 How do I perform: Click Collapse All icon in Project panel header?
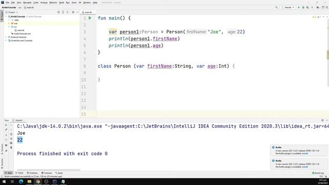click(x=67, y=12)
